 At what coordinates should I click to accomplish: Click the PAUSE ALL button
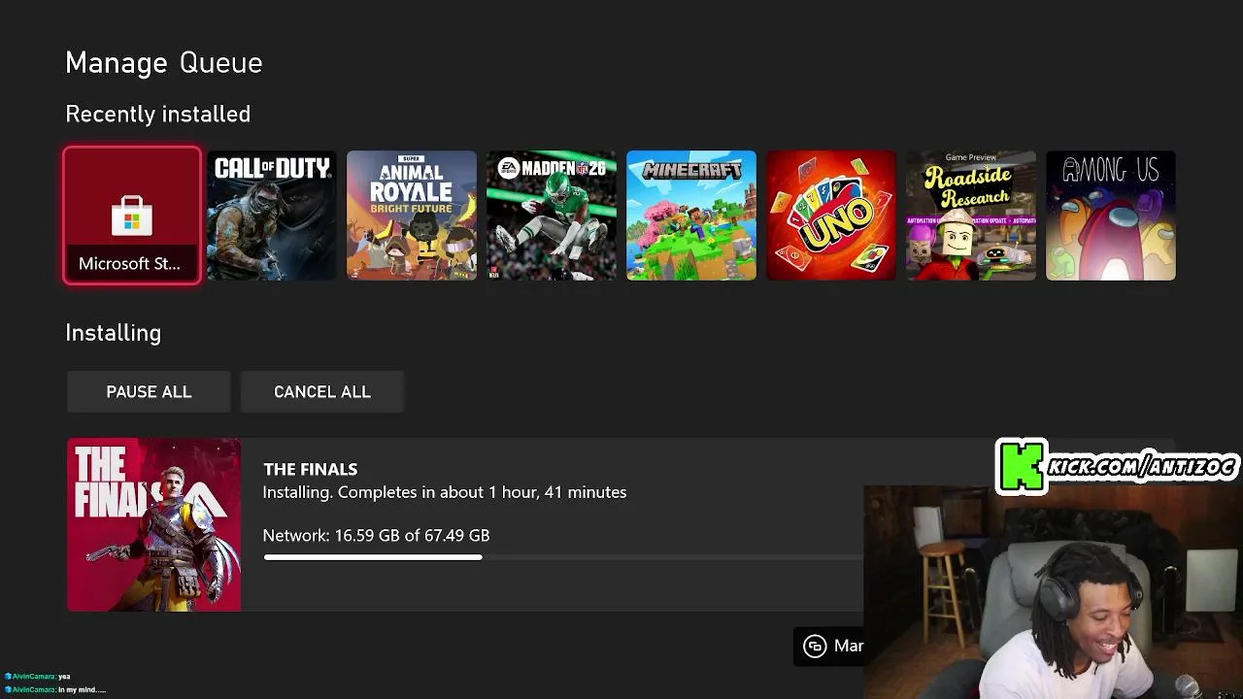[149, 392]
